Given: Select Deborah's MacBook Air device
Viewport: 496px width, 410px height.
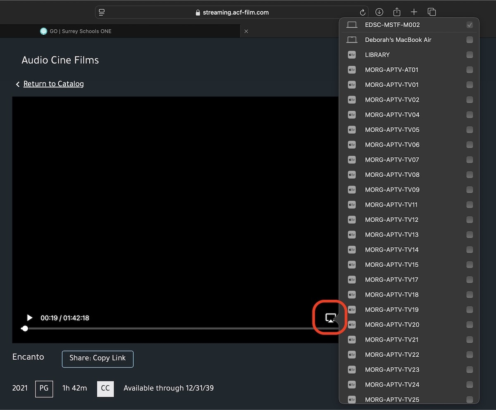Looking at the screenshot, I should pyautogui.click(x=409, y=40).
